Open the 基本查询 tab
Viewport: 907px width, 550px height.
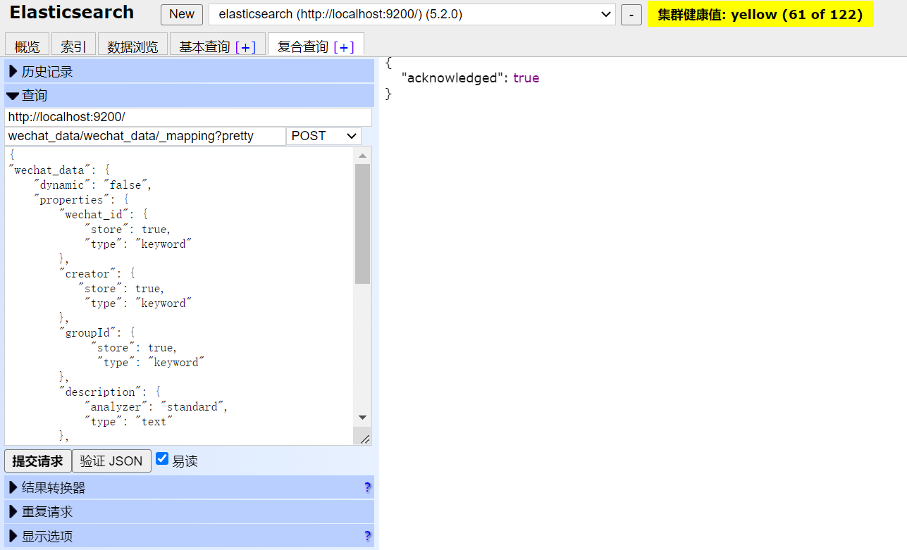click(204, 46)
